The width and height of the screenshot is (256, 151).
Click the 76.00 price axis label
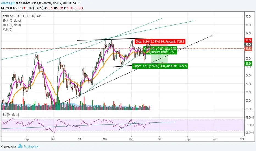click(249, 25)
